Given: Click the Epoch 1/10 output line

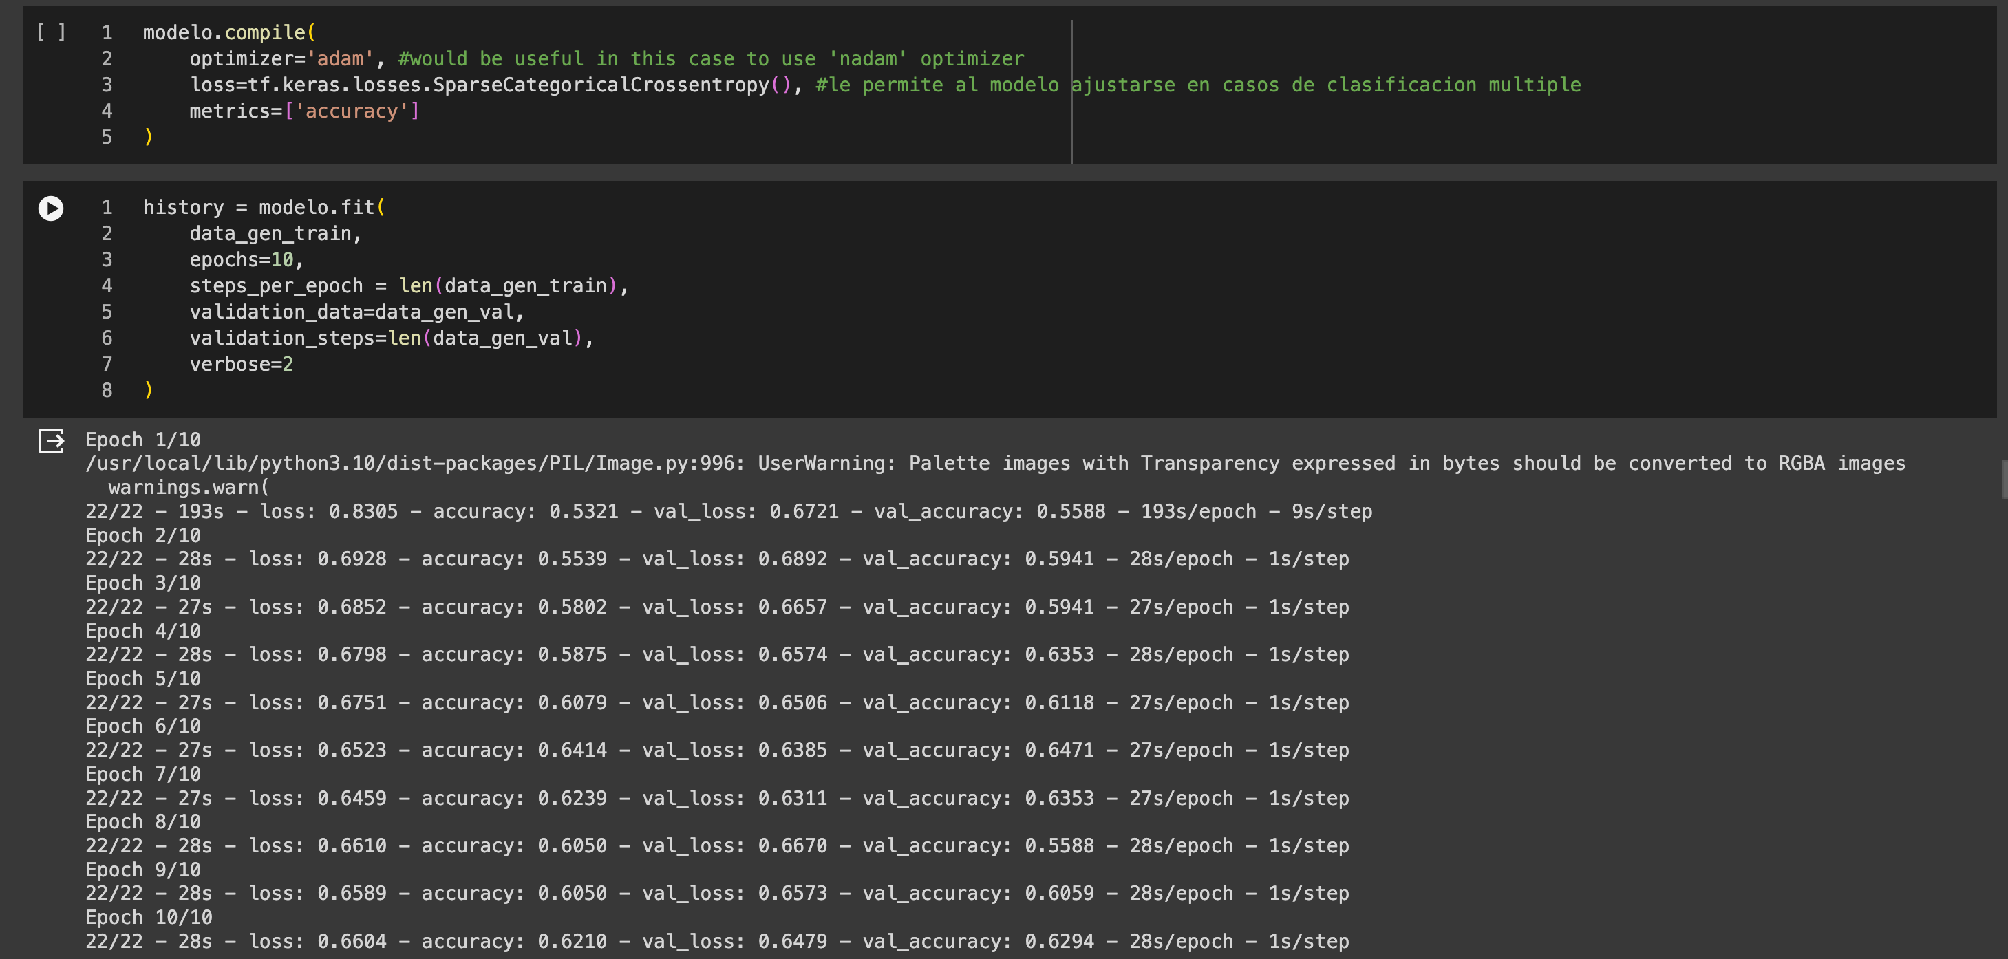Looking at the screenshot, I should click(143, 440).
